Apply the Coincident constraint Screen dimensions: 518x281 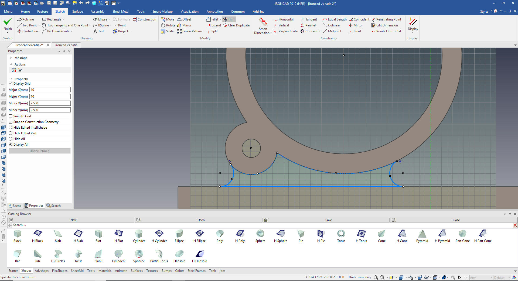(359, 19)
